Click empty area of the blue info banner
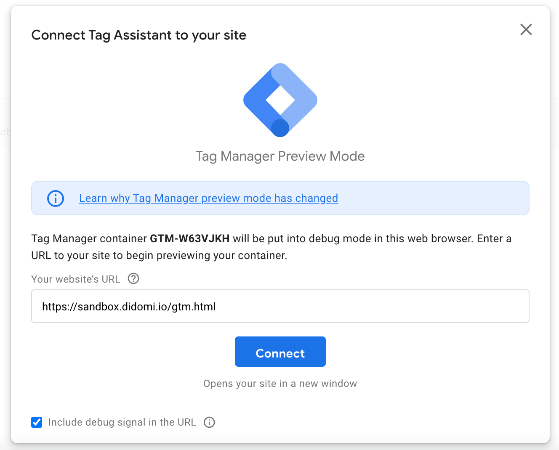559x450 pixels. click(x=434, y=198)
